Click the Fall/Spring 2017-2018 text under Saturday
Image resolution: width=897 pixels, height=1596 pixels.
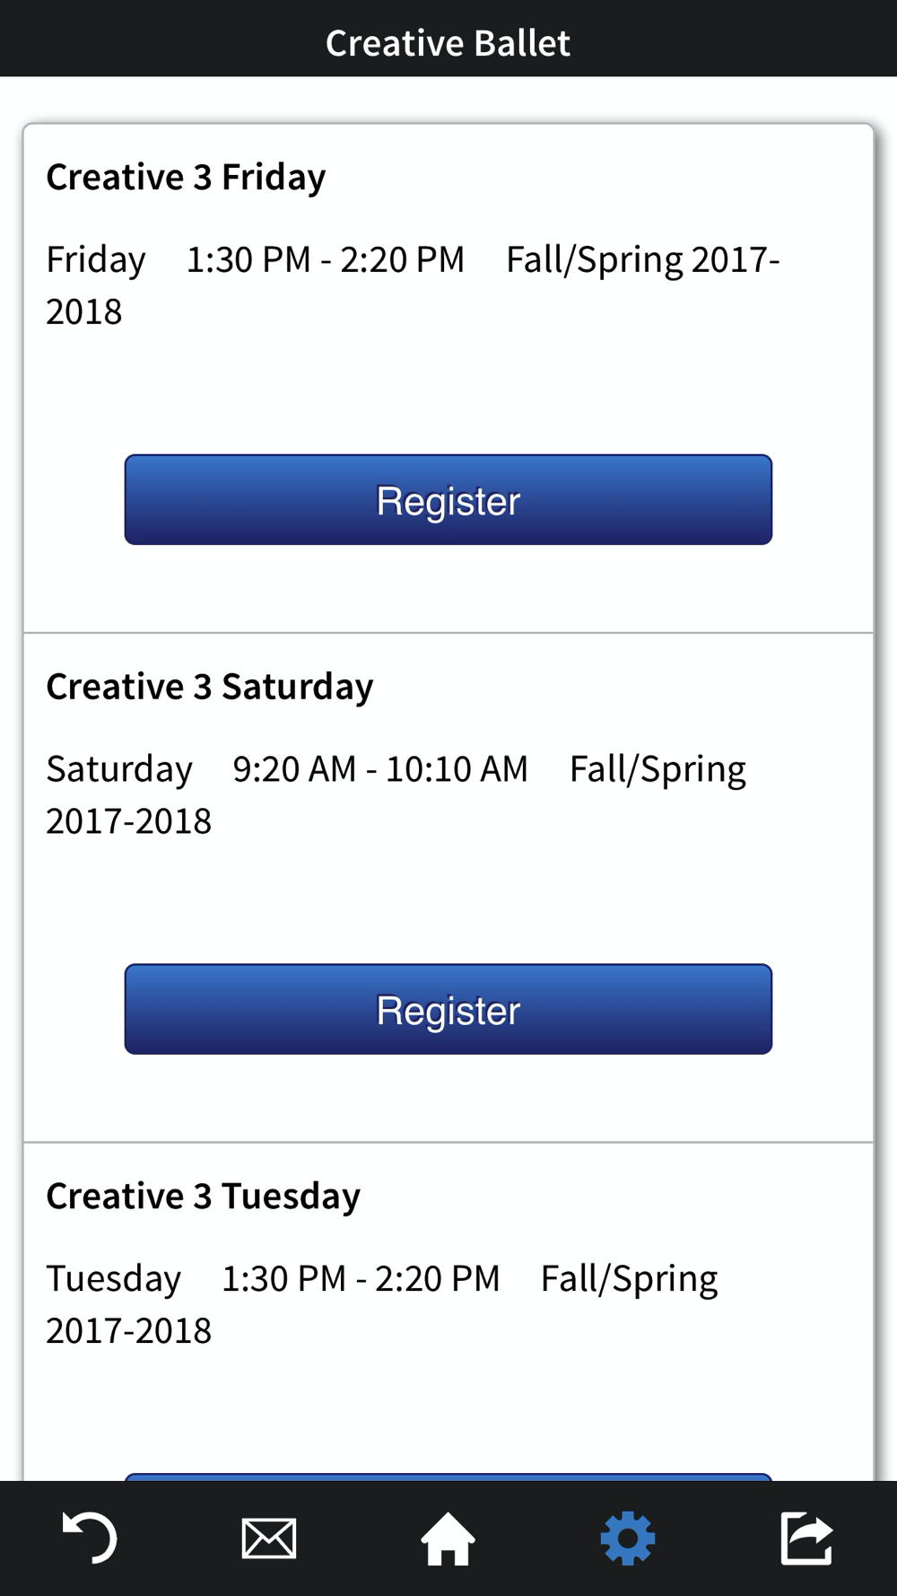tap(658, 769)
